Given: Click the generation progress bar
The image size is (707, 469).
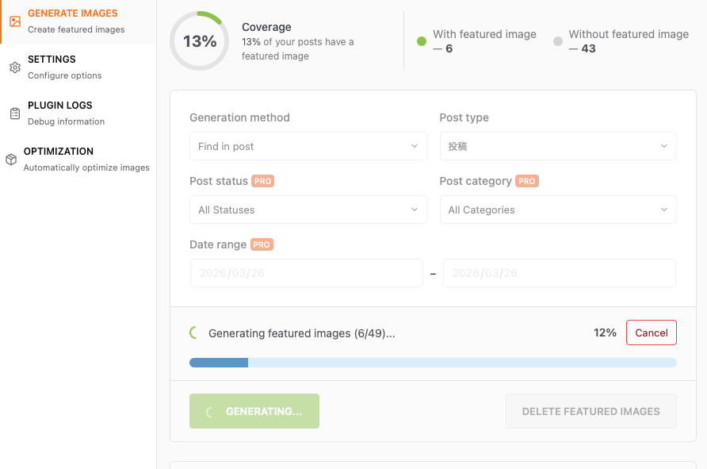Looking at the screenshot, I should pos(433,363).
